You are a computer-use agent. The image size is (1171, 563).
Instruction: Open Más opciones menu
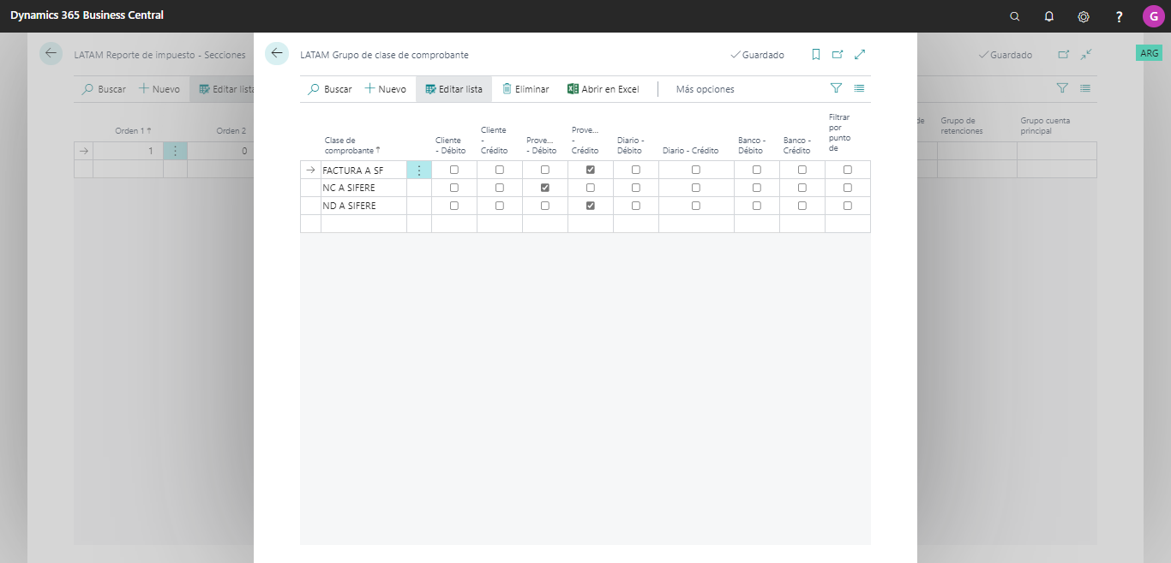pyautogui.click(x=705, y=89)
